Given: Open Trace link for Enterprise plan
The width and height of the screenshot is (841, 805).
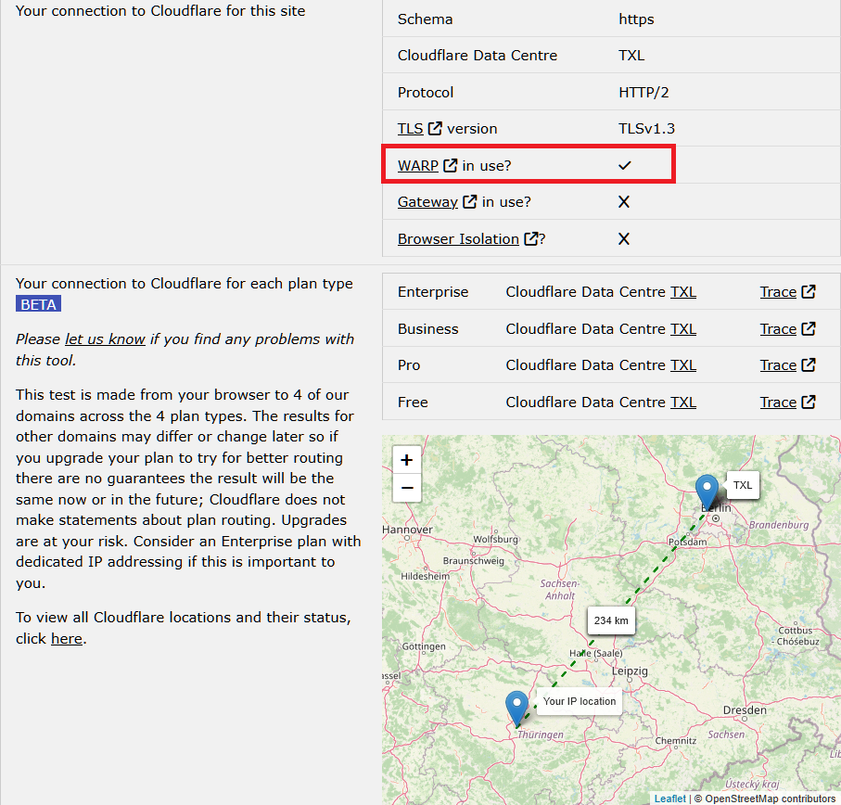Looking at the screenshot, I should (x=778, y=292).
